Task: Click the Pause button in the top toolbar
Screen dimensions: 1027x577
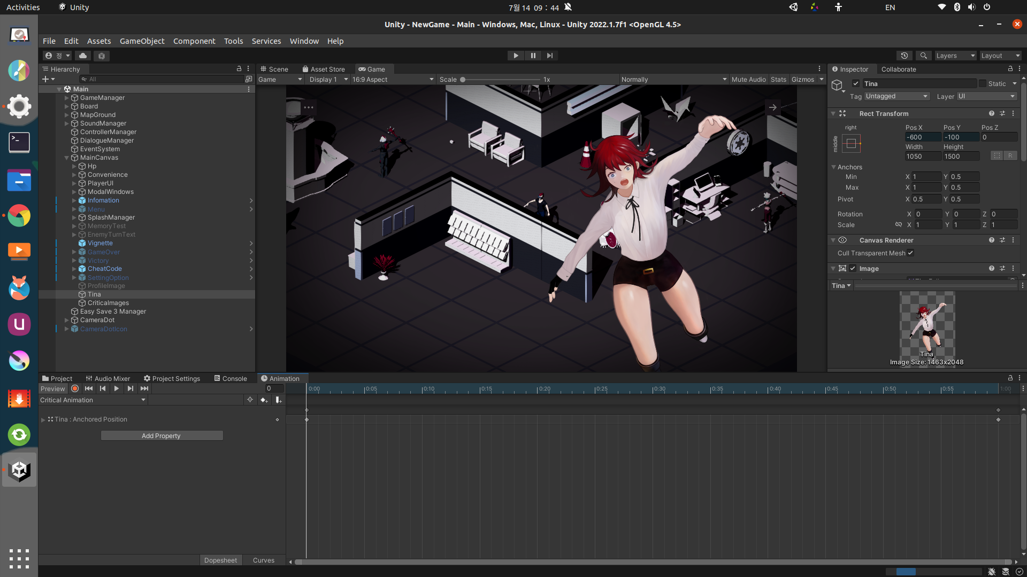Action: tap(533, 56)
